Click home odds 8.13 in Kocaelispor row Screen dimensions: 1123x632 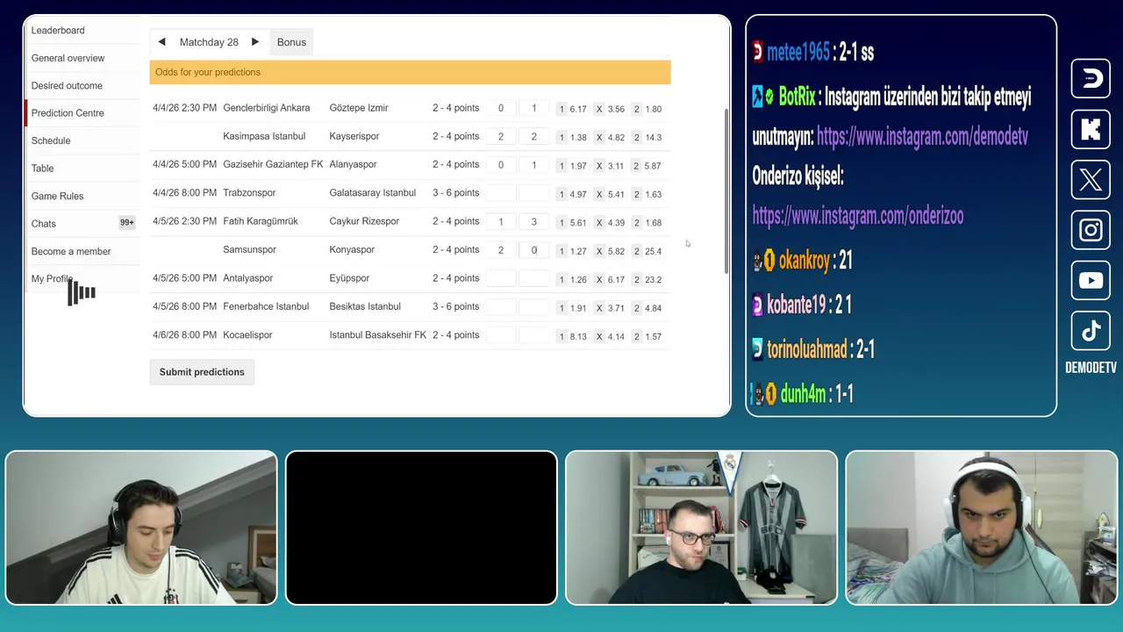click(571, 336)
